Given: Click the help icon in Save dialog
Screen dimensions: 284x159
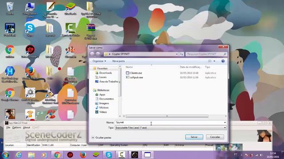Looking at the screenshot, I should coord(223,61).
